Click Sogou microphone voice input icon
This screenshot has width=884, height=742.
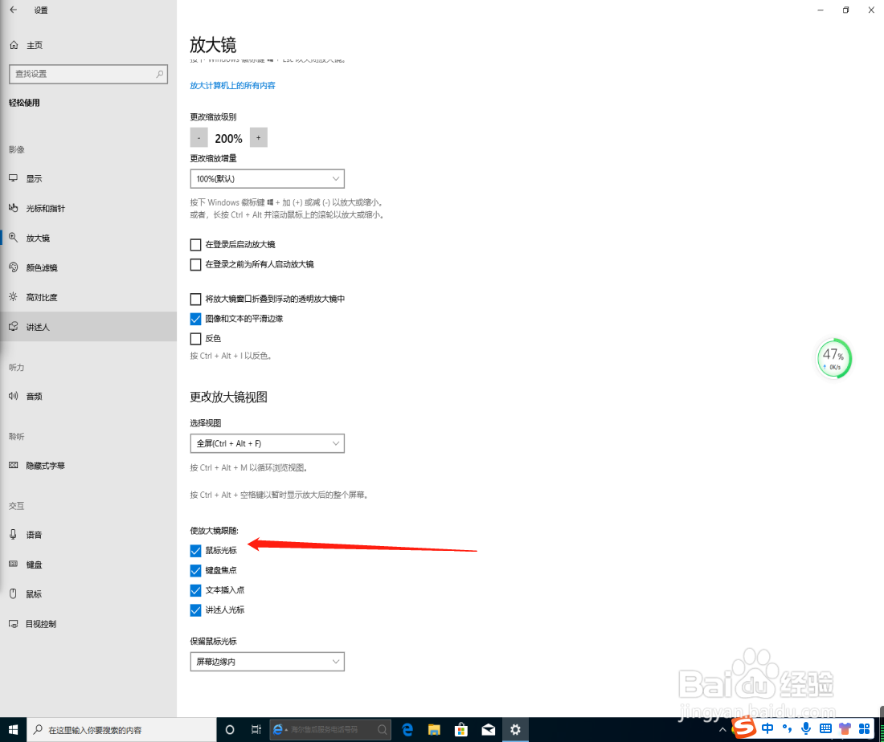tap(805, 728)
